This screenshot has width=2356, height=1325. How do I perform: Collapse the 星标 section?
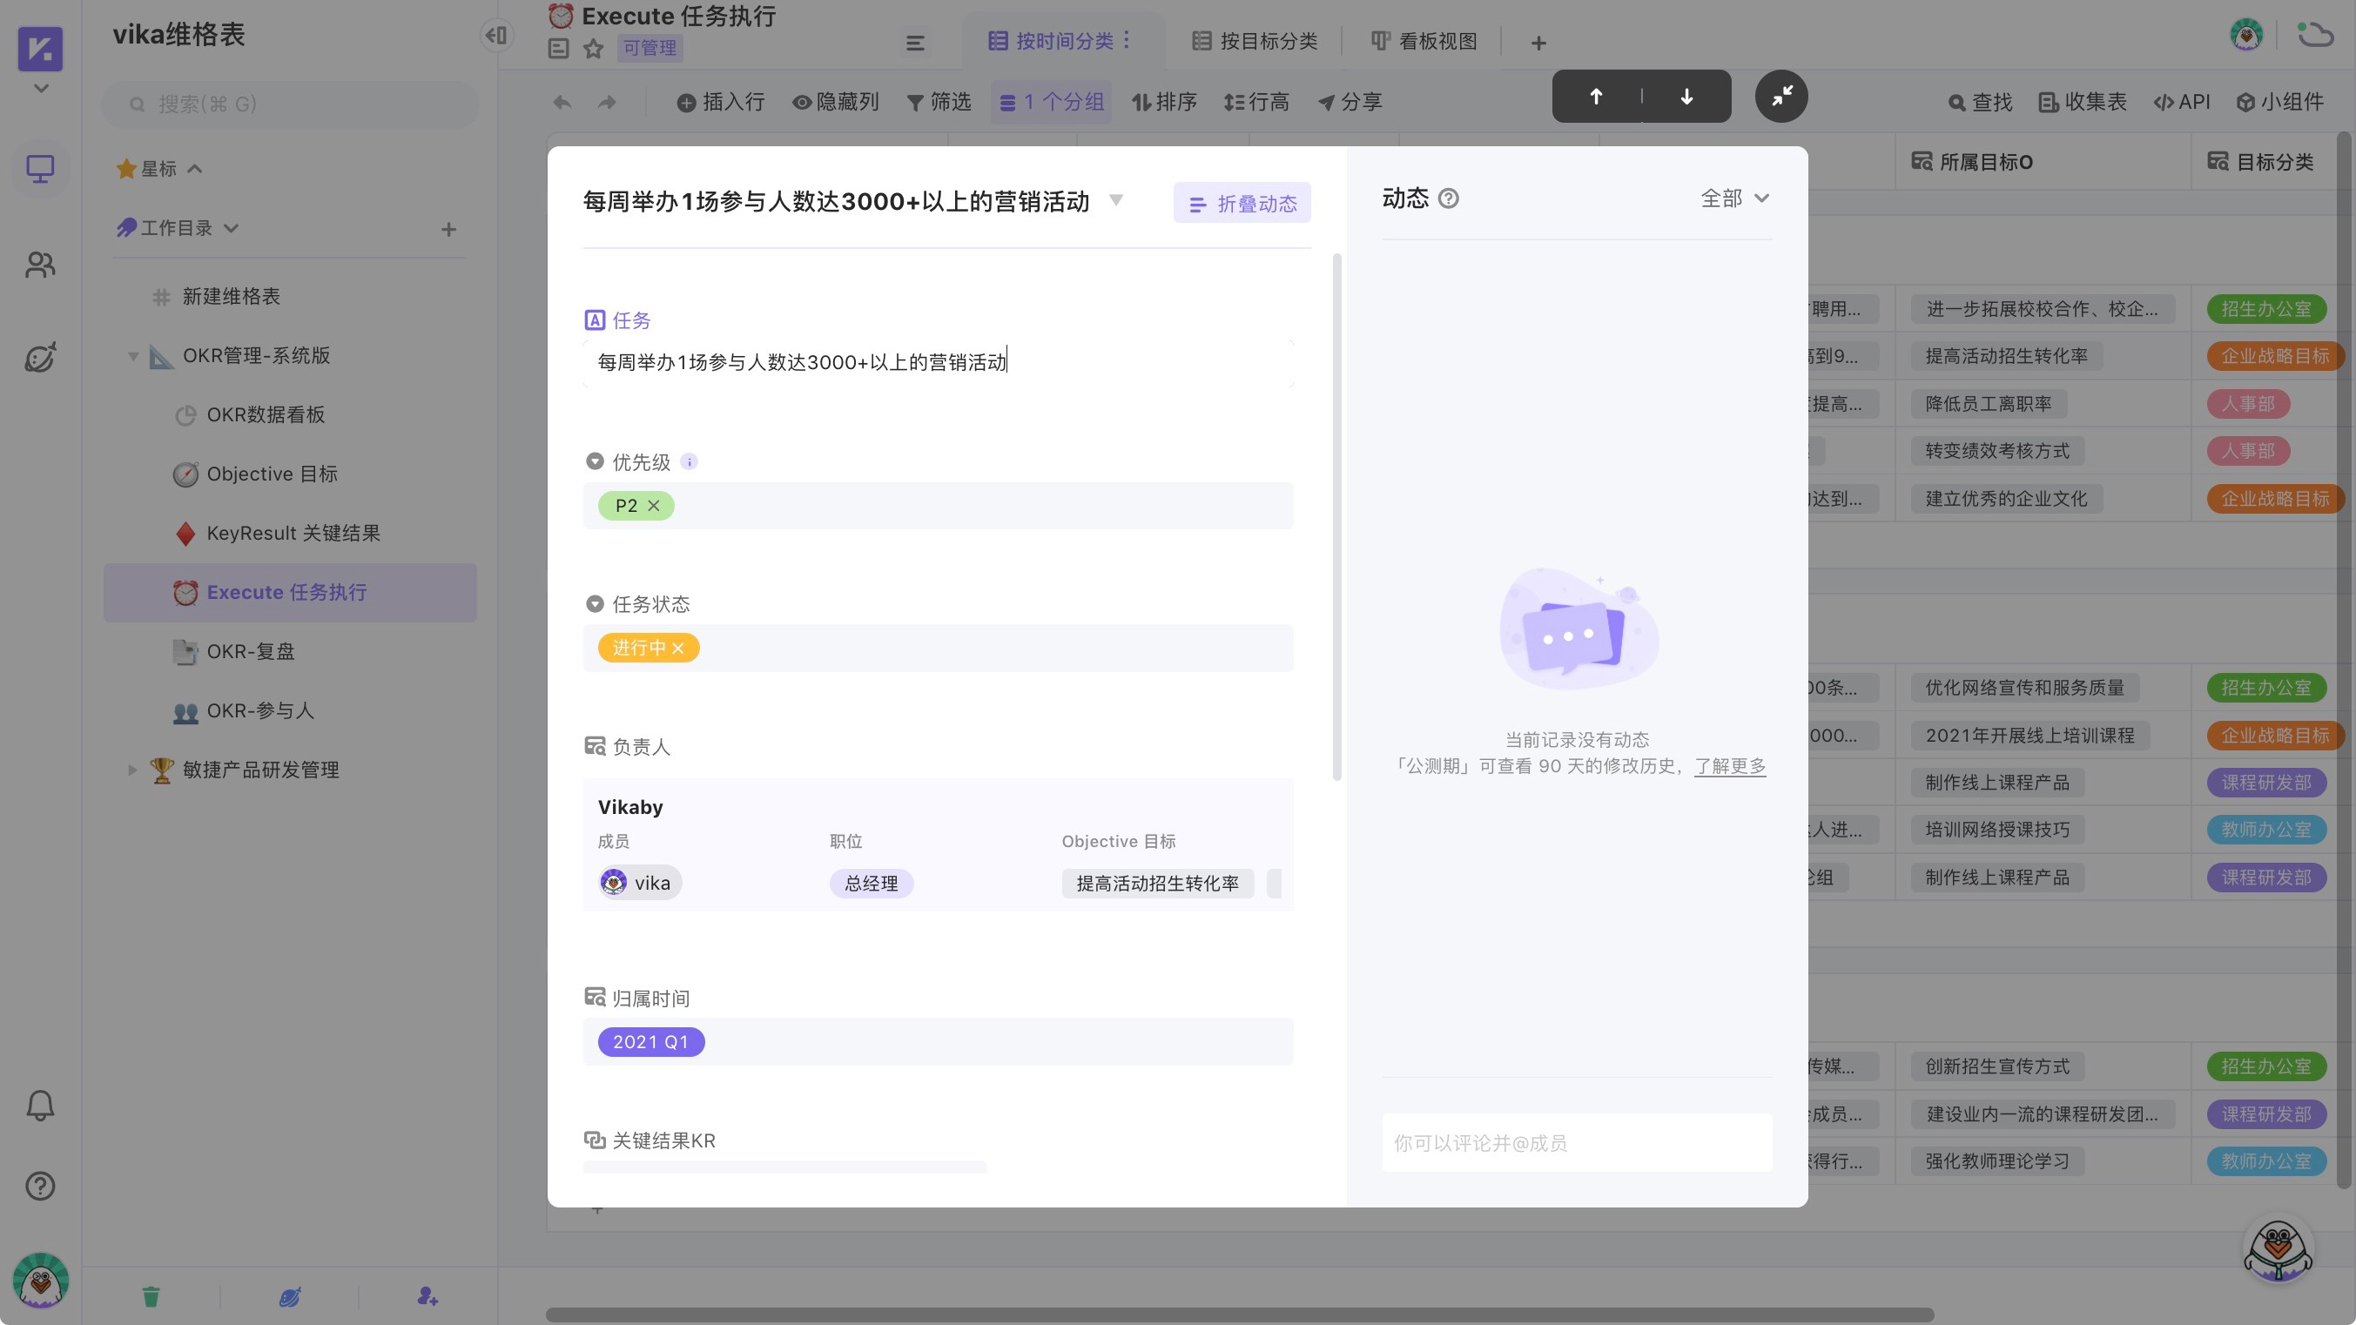[194, 167]
